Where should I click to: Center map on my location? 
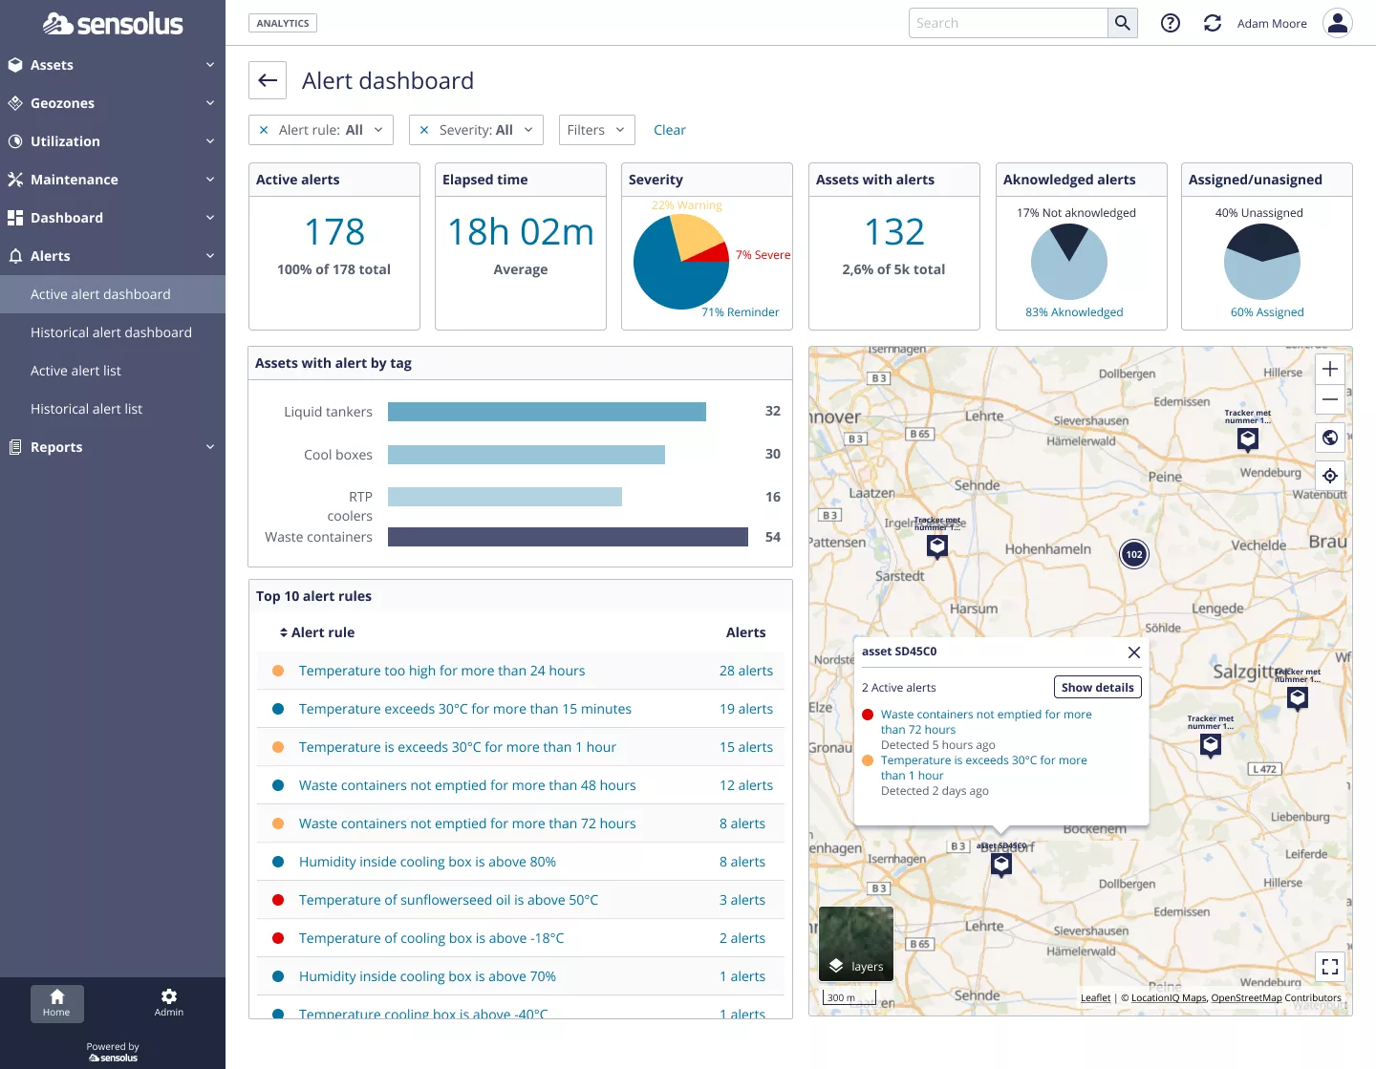[x=1329, y=476]
